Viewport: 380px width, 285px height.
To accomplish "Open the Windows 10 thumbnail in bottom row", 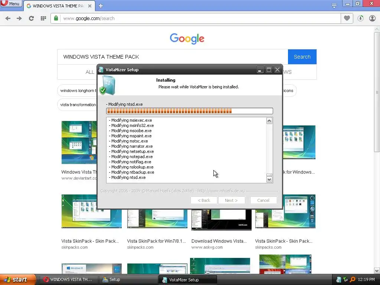I will click(92, 269).
